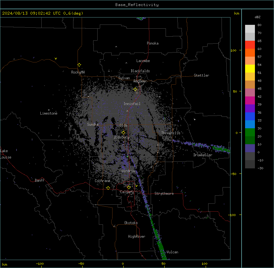This screenshot has width=274, height=268.
Task: Click the yellow 51-54 dBZ legend swatch
Action: click(x=250, y=68)
